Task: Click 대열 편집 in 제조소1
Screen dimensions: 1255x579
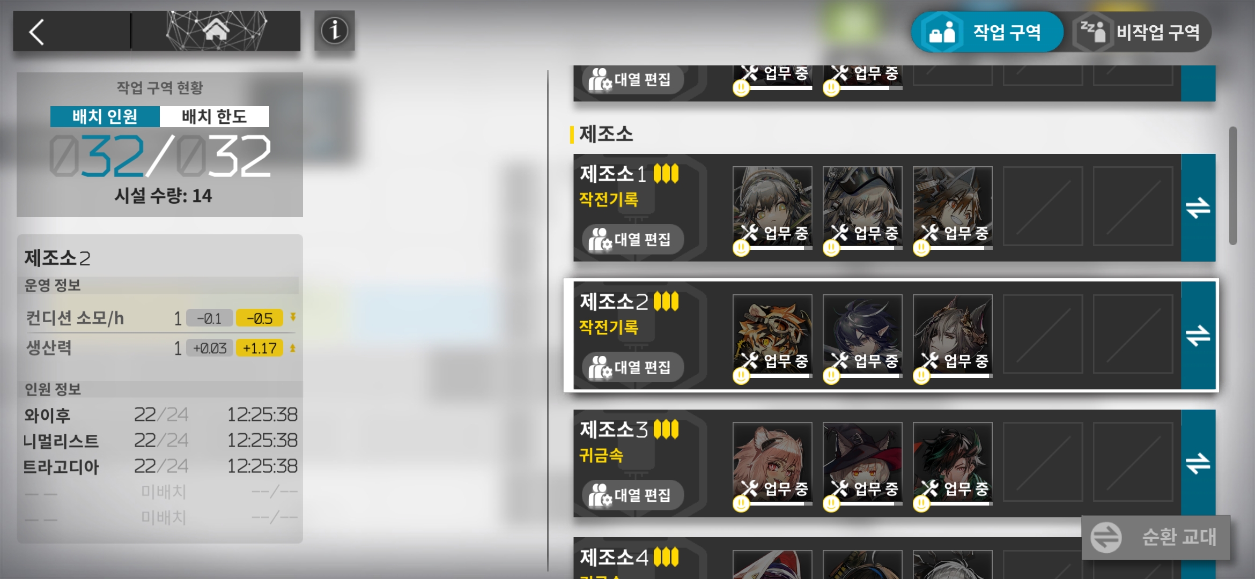Action: pyautogui.click(x=632, y=239)
